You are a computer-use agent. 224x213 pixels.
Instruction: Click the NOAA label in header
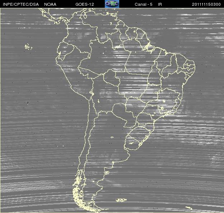50,4
